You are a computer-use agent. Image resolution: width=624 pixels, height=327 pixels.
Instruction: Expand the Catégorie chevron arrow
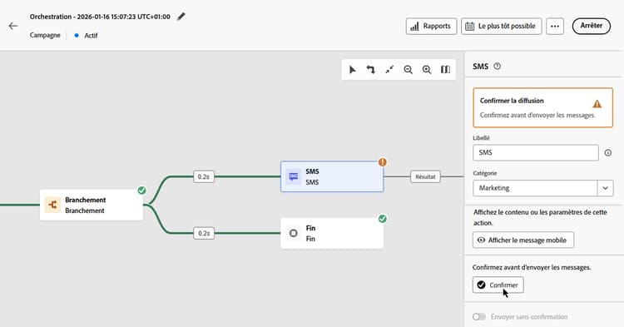pos(605,188)
